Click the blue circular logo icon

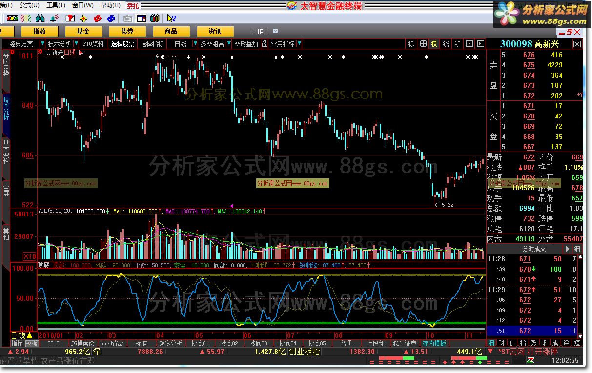coord(111,18)
